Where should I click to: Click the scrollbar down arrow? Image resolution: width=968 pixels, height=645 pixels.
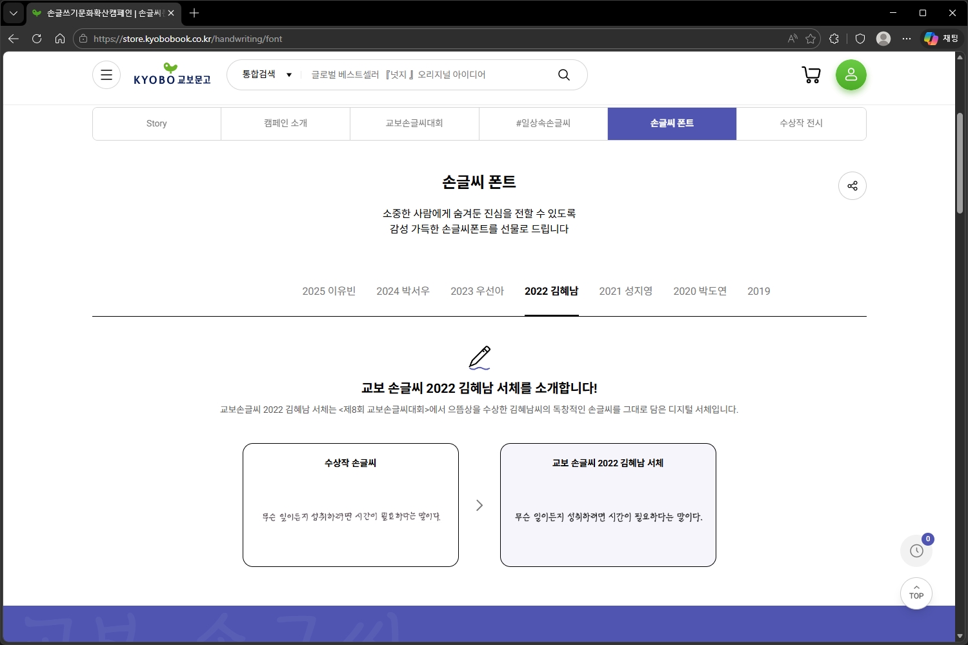[x=960, y=637]
